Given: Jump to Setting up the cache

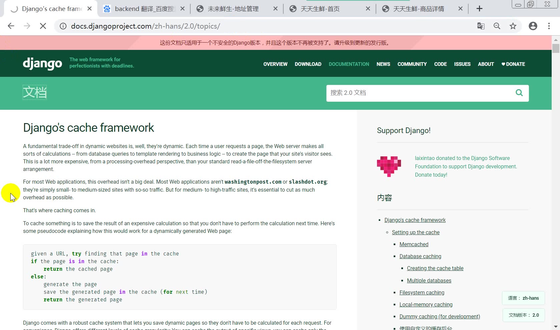Looking at the screenshot, I should 416,232.
